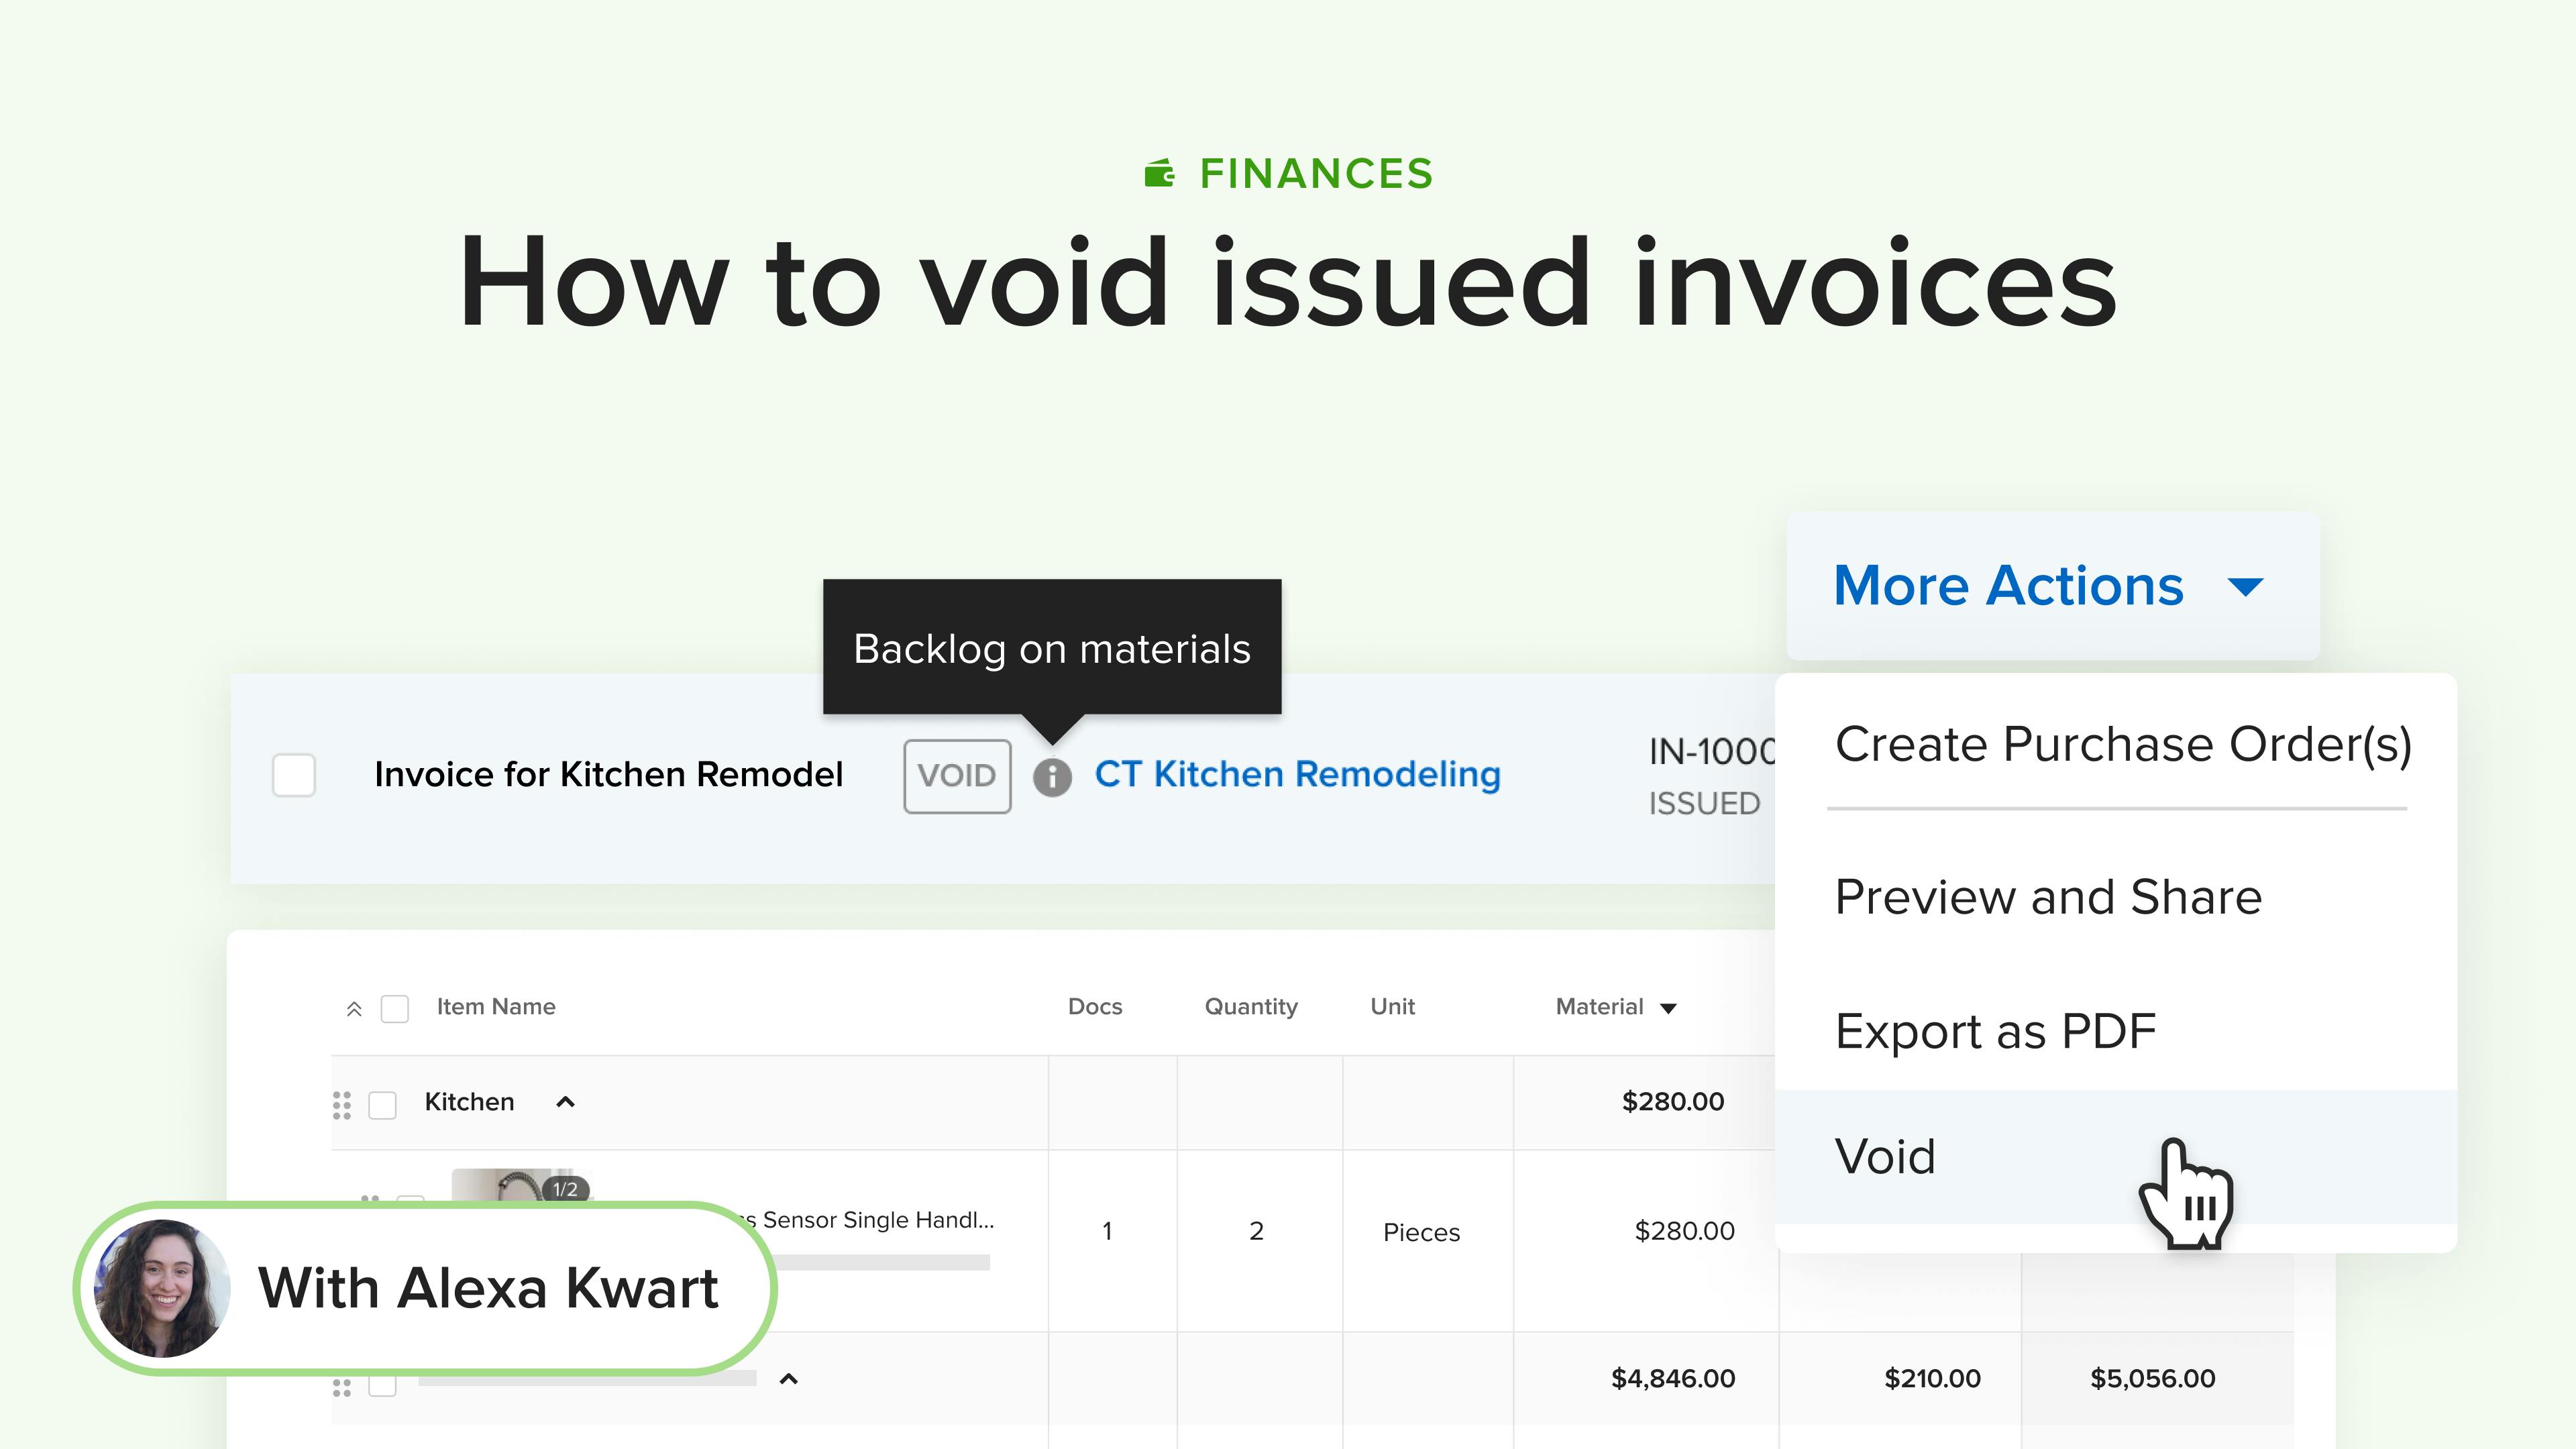2576x1449 pixels.
Task: Select Preview and Share option
Action: click(2047, 897)
